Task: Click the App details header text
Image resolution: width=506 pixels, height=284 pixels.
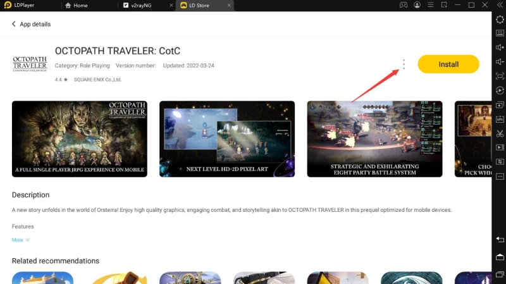Action: click(35, 24)
